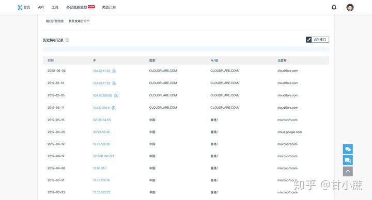This screenshot has width=372, height=200.
Task: Open the API nav menu
Action: coord(41,7)
